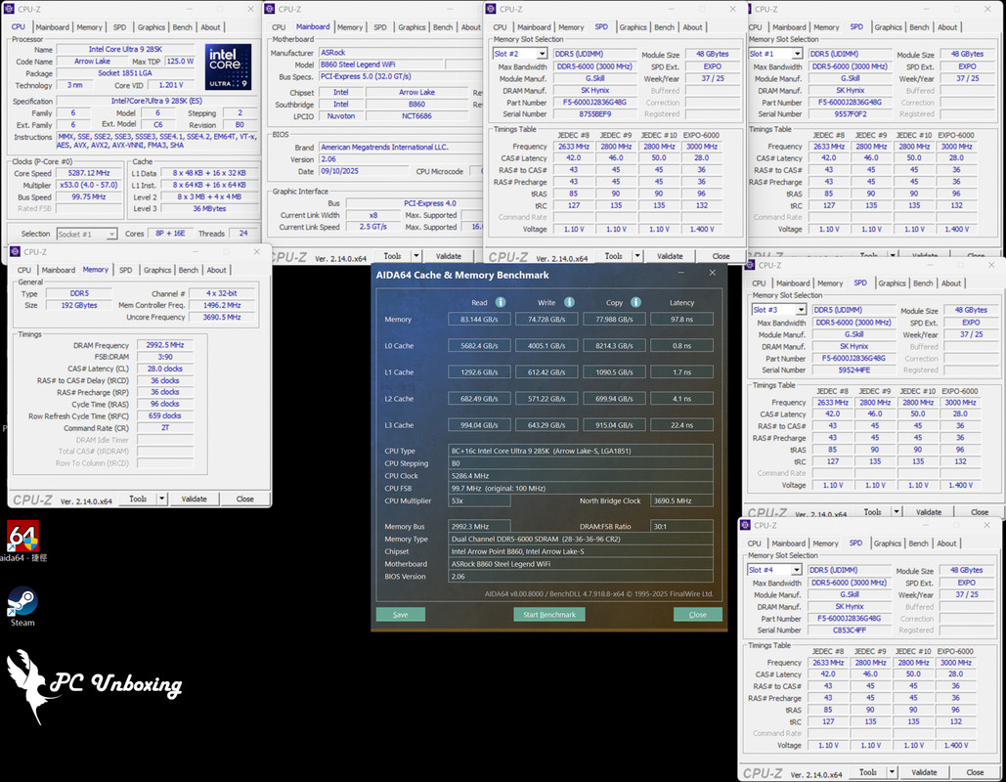Click BIOS date 09/10/2025 field
Screen dimensions: 1006x782
coord(363,171)
